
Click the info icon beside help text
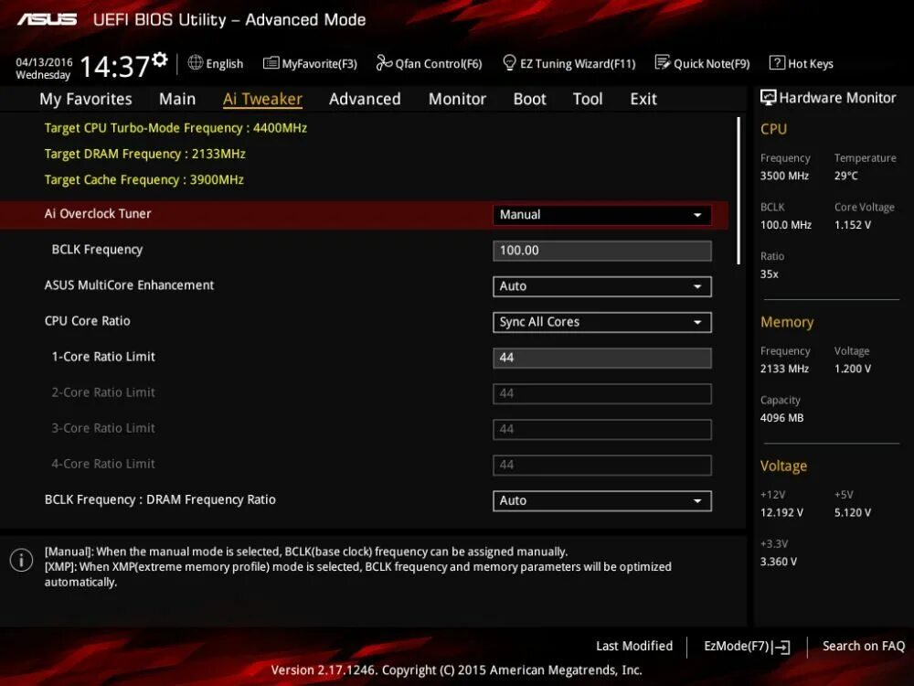pyautogui.click(x=22, y=560)
